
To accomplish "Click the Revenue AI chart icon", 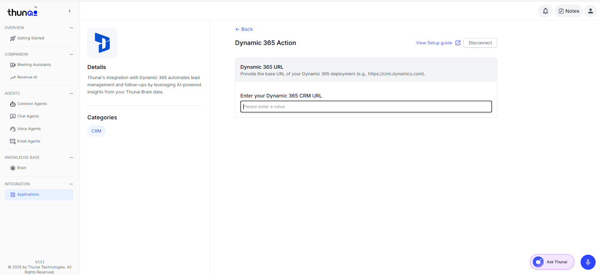I will pyautogui.click(x=13, y=78).
